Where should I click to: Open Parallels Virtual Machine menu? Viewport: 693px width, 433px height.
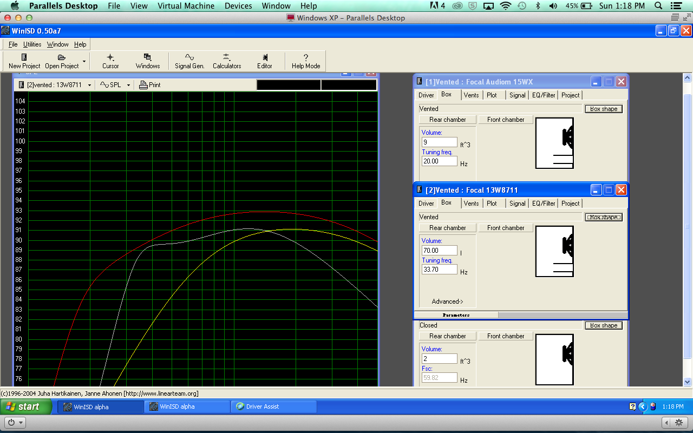click(186, 6)
